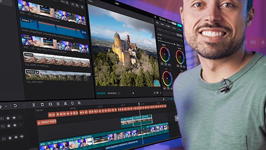Image resolution: width=266 pixels, height=150 pixels.
Task: Click the Freeze frame icon beside Delete
Action: click(50, 104)
